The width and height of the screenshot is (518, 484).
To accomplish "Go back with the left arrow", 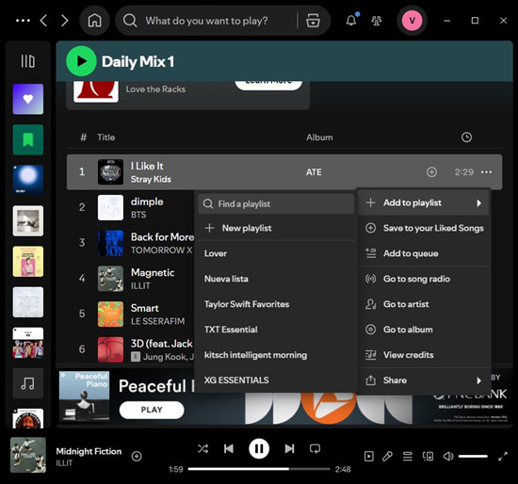I will point(43,21).
